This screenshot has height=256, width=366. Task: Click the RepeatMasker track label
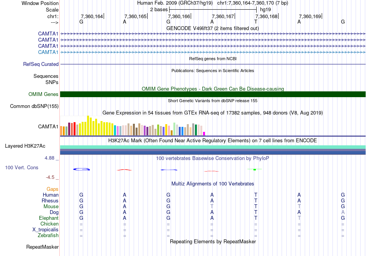tap(42, 247)
